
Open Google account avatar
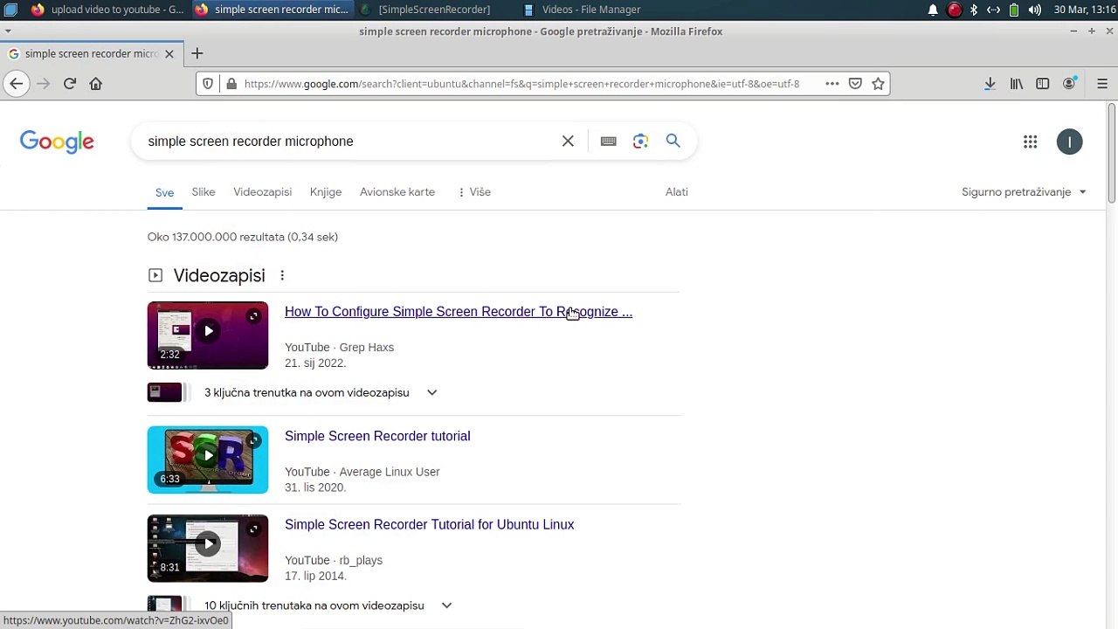[1069, 142]
